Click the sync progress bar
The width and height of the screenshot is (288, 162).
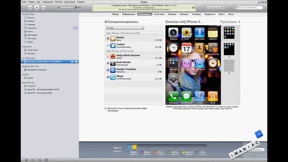[x=144, y=9]
